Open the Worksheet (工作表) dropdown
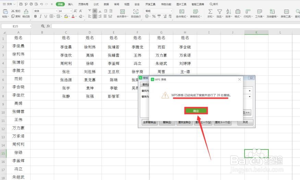Image resolution: width=300 pixels, height=180 pixels. (260, 13)
